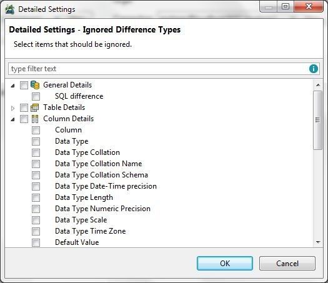Toggle the Column Details parent checkbox
The height and width of the screenshot is (283, 328).
(24, 119)
